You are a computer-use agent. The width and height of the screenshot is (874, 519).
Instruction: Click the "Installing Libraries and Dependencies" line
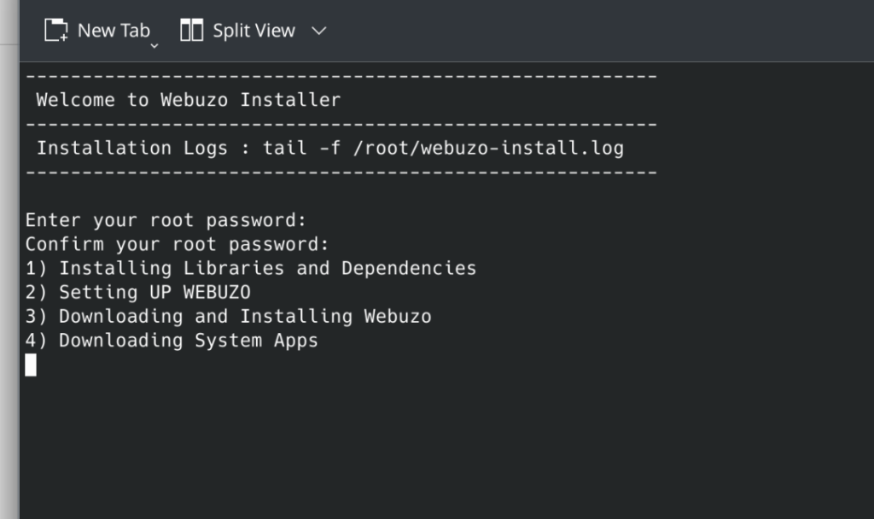point(267,268)
